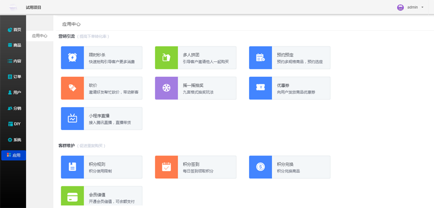Click the 系统 gear sidebar icon
This screenshot has height=208, width=434.
tap(10, 140)
